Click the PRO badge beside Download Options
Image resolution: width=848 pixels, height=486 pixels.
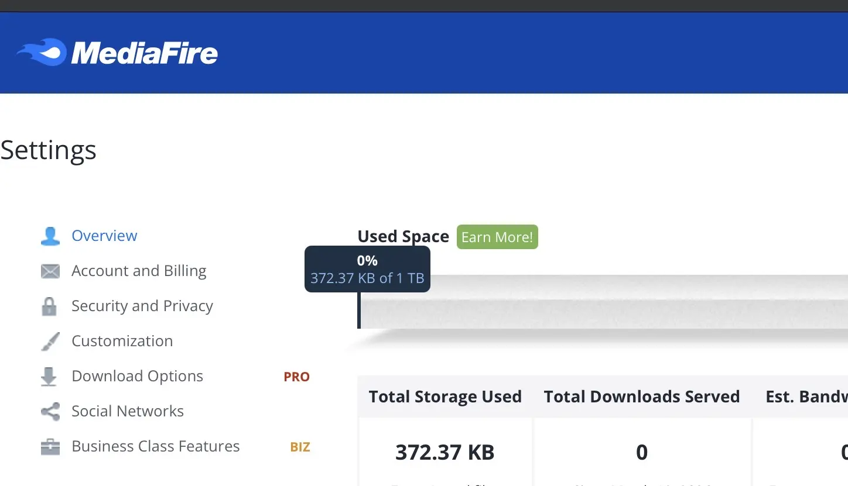pyautogui.click(x=296, y=377)
